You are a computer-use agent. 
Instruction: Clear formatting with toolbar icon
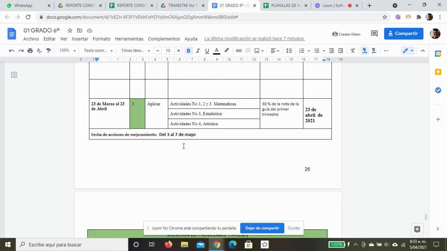tap(353, 51)
